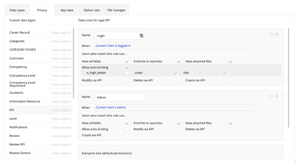This screenshot has height=162, width=296.
Task: Edit the "Current User's admin" condition
Action: pyautogui.click(x=111, y=108)
